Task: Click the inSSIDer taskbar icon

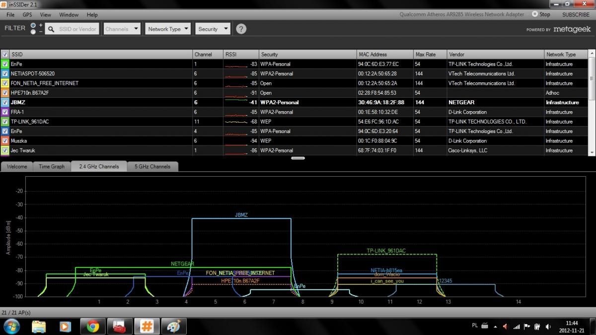Action: [x=146, y=326]
